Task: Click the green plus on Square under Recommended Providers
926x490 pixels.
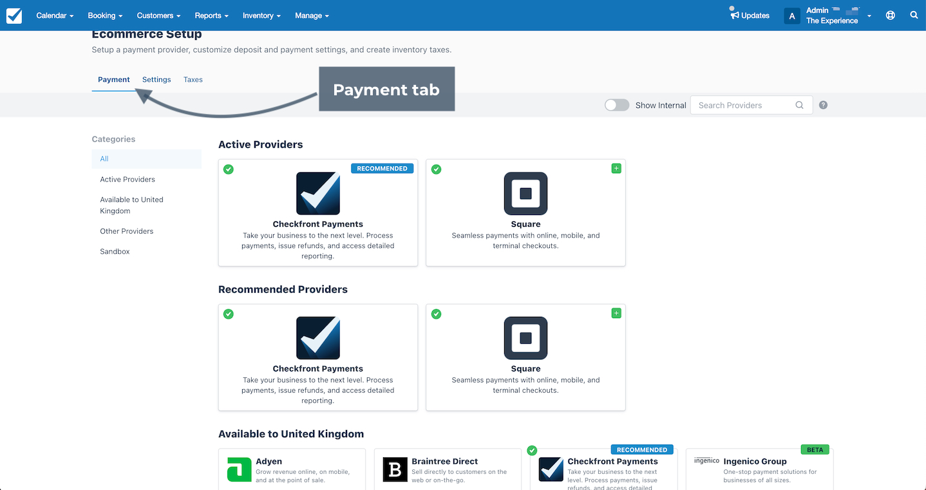Action: pos(616,313)
